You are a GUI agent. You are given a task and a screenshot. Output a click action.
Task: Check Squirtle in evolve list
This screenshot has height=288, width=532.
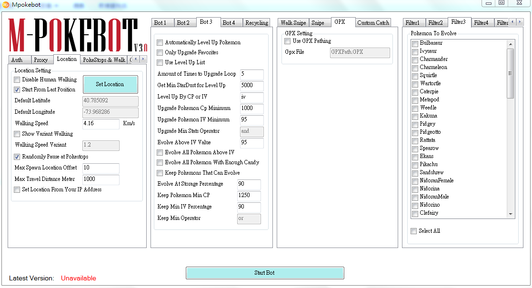pos(415,76)
